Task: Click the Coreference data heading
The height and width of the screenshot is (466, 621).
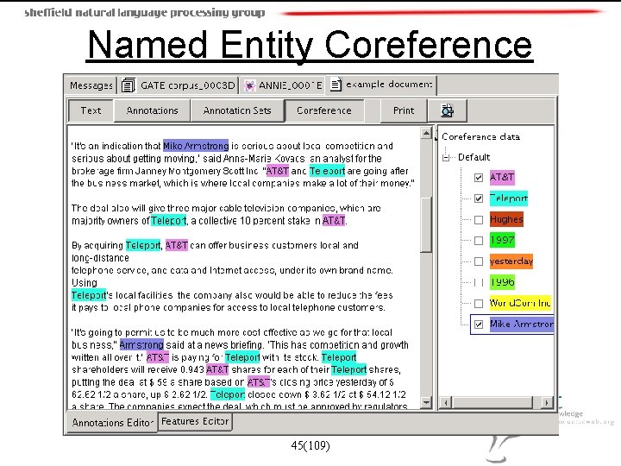Action: [480, 136]
